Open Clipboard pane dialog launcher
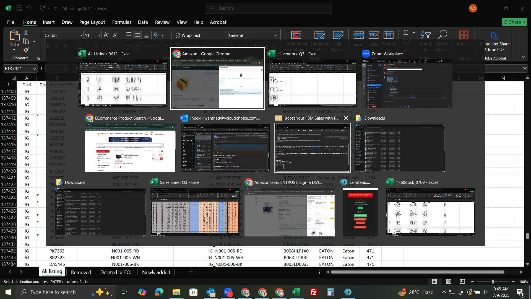The width and height of the screenshot is (531, 299). click(x=38, y=58)
